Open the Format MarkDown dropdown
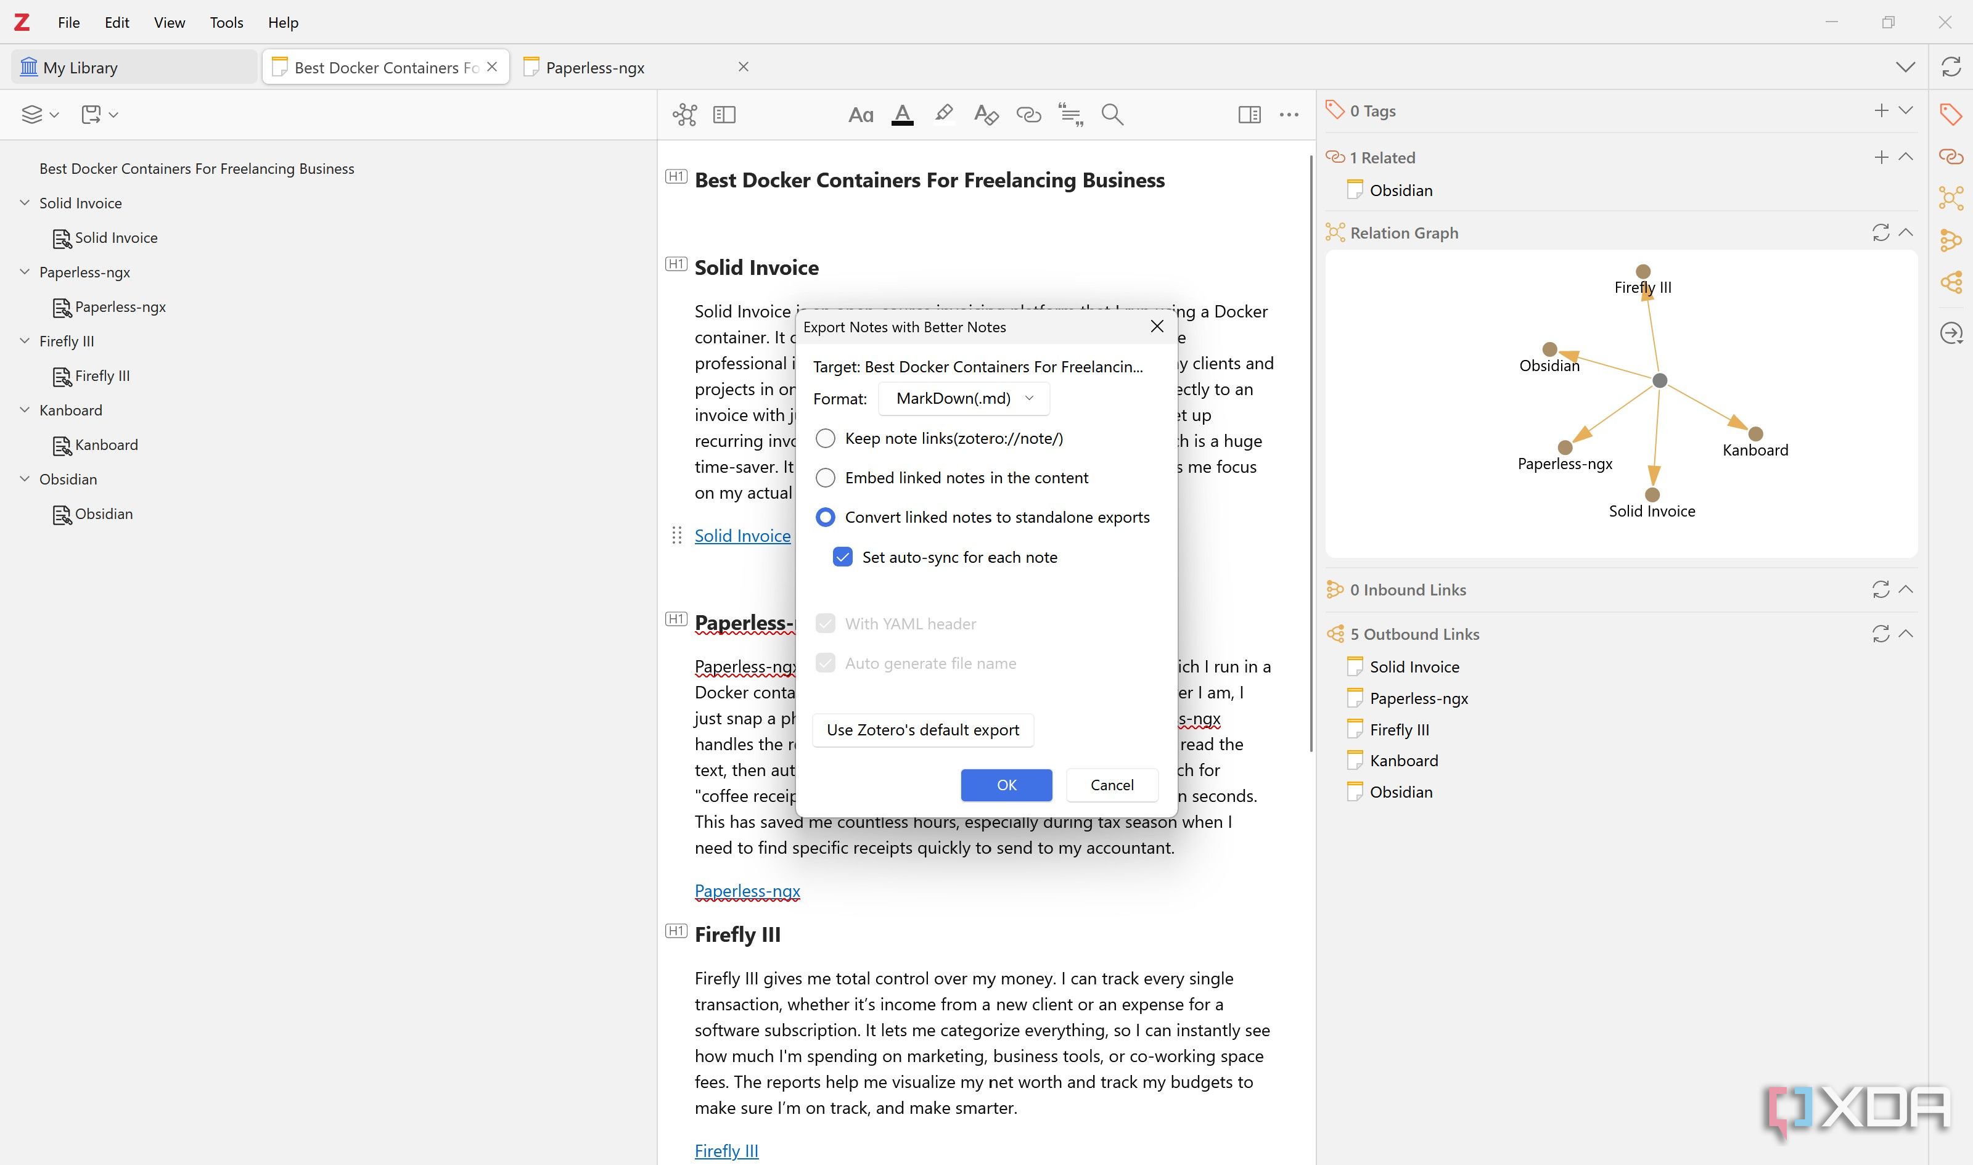1973x1165 pixels. pyautogui.click(x=964, y=399)
